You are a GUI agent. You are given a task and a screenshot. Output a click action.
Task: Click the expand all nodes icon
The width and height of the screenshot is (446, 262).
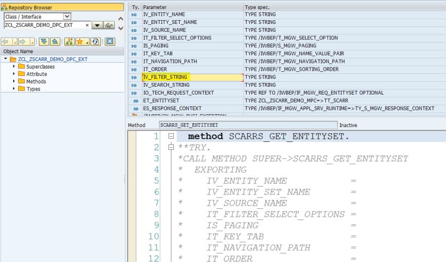[45, 41]
